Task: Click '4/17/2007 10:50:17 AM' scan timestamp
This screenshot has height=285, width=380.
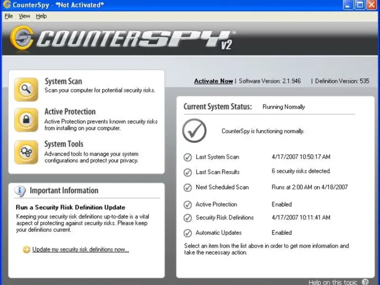Action: 301,157
